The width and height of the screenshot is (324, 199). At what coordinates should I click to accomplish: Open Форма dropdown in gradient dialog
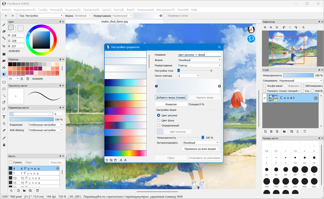(199, 60)
